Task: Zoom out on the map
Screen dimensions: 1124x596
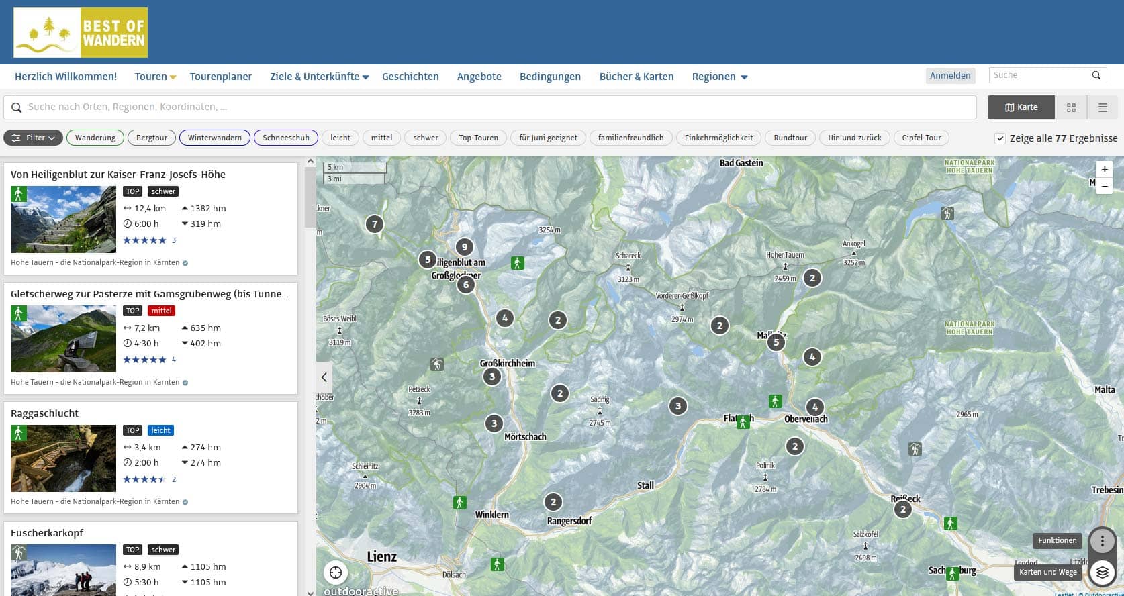Action: tap(1105, 186)
